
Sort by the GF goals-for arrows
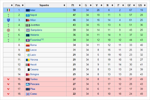click(134, 5)
